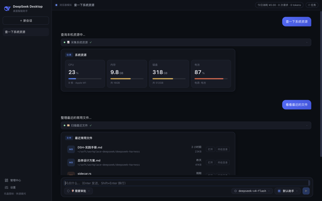The height and width of the screenshot is (201, 322).
Task: Click the 仪表 badge
Action: (x=69, y=55)
